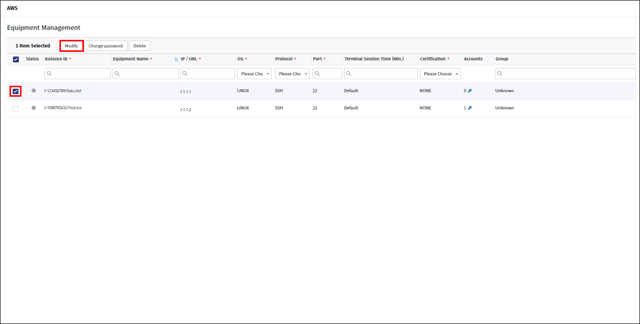640x324 pixels.
Task: Click the AWS title
Action: (x=12, y=8)
